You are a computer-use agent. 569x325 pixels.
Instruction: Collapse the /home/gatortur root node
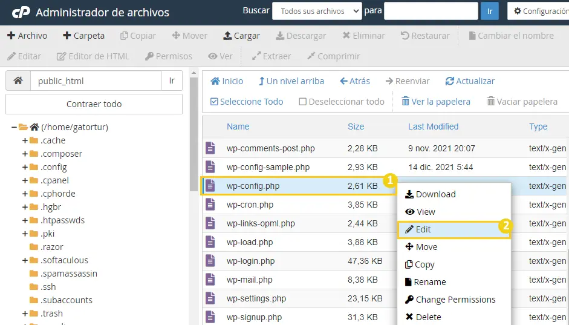tap(14, 127)
